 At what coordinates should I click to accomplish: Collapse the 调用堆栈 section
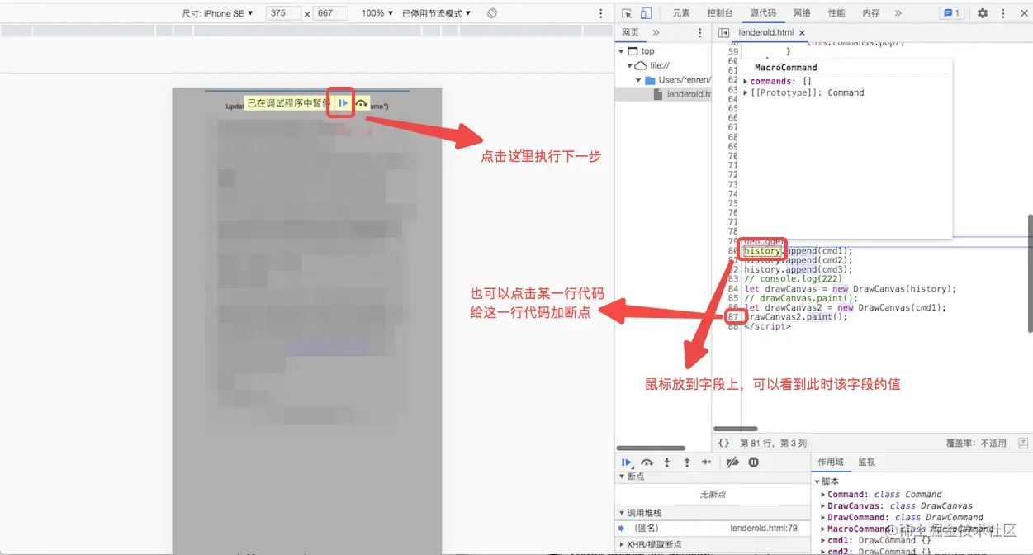coord(622,513)
